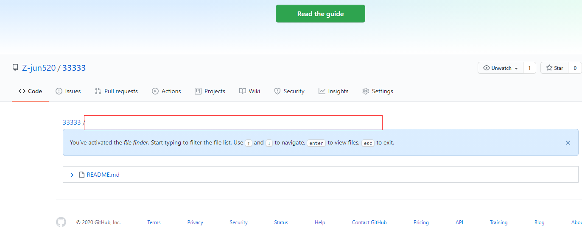The width and height of the screenshot is (582, 250).
Task: Open the Pull requests tab
Action: tap(116, 91)
